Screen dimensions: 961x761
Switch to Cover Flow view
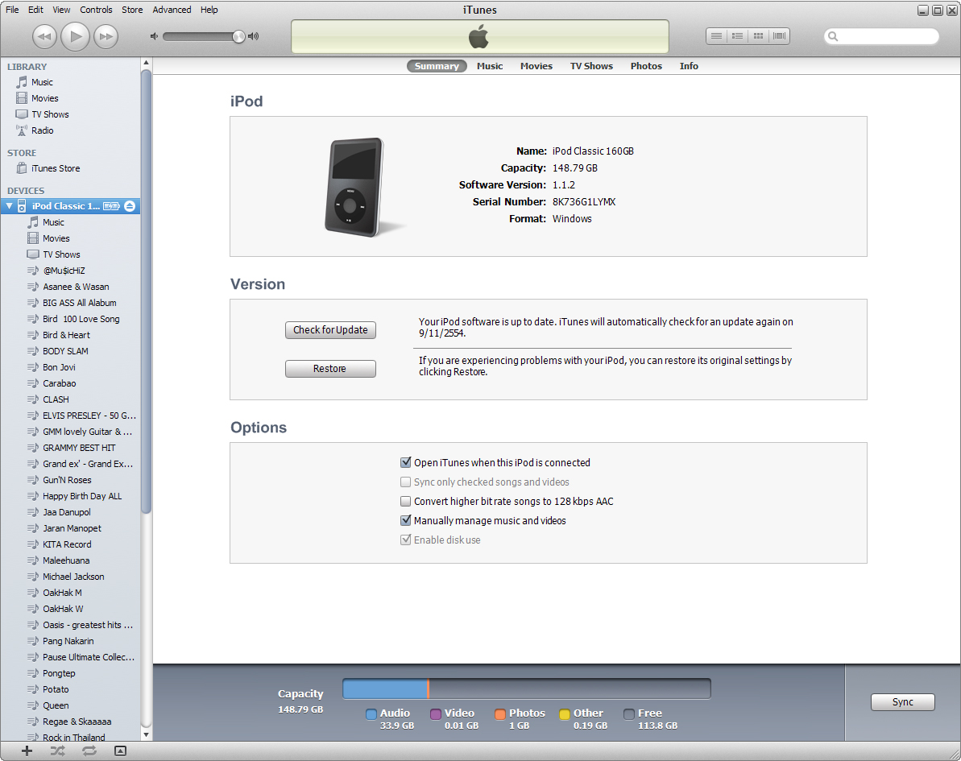(x=779, y=36)
